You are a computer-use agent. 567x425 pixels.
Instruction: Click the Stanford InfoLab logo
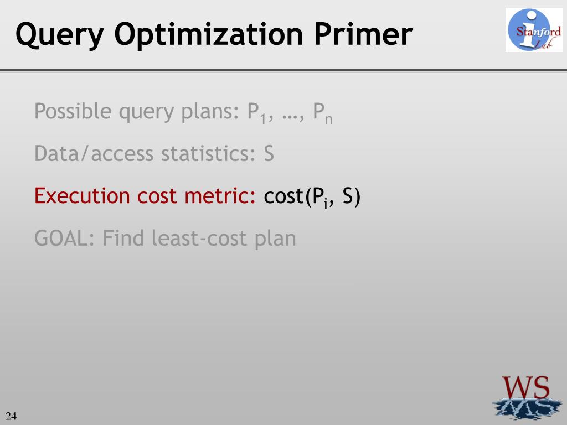(534, 30)
